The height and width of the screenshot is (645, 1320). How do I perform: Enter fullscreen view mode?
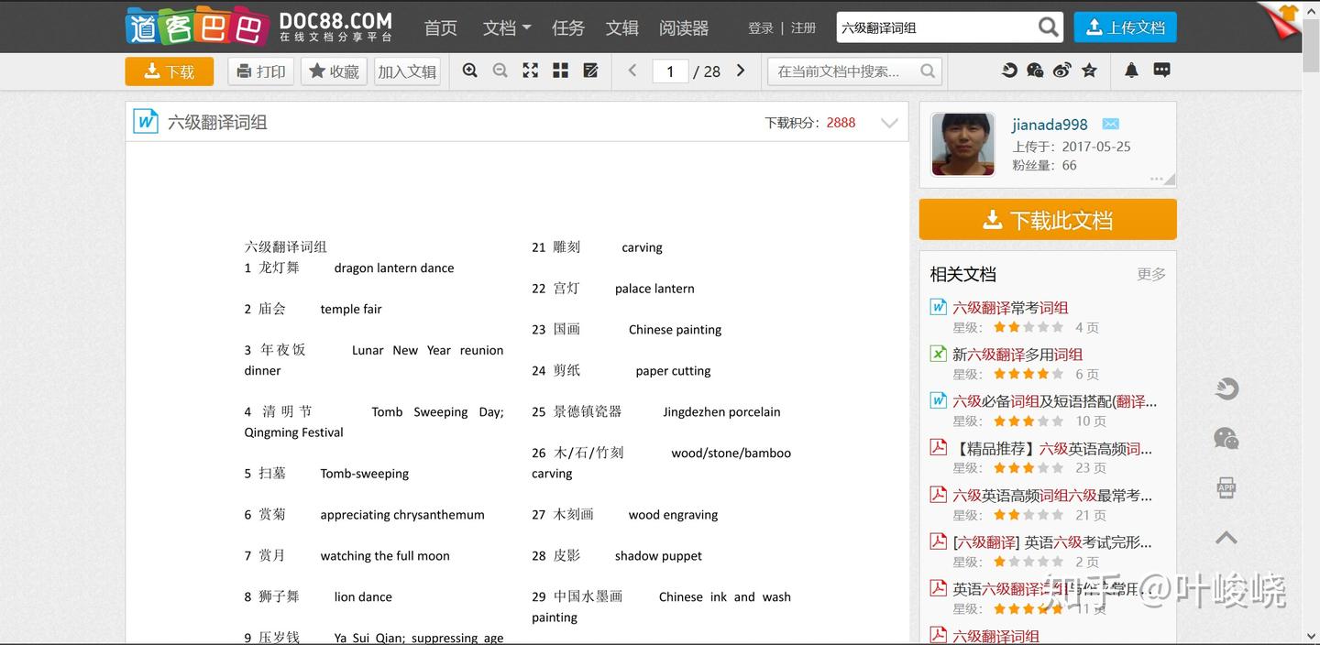point(531,71)
